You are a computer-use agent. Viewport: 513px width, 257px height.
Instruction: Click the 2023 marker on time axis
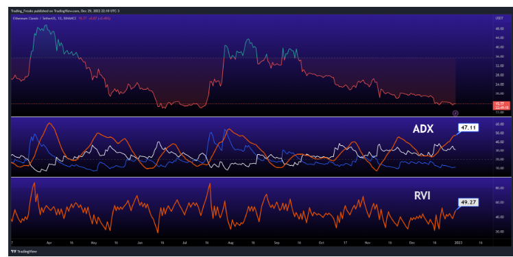tap(458, 243)
